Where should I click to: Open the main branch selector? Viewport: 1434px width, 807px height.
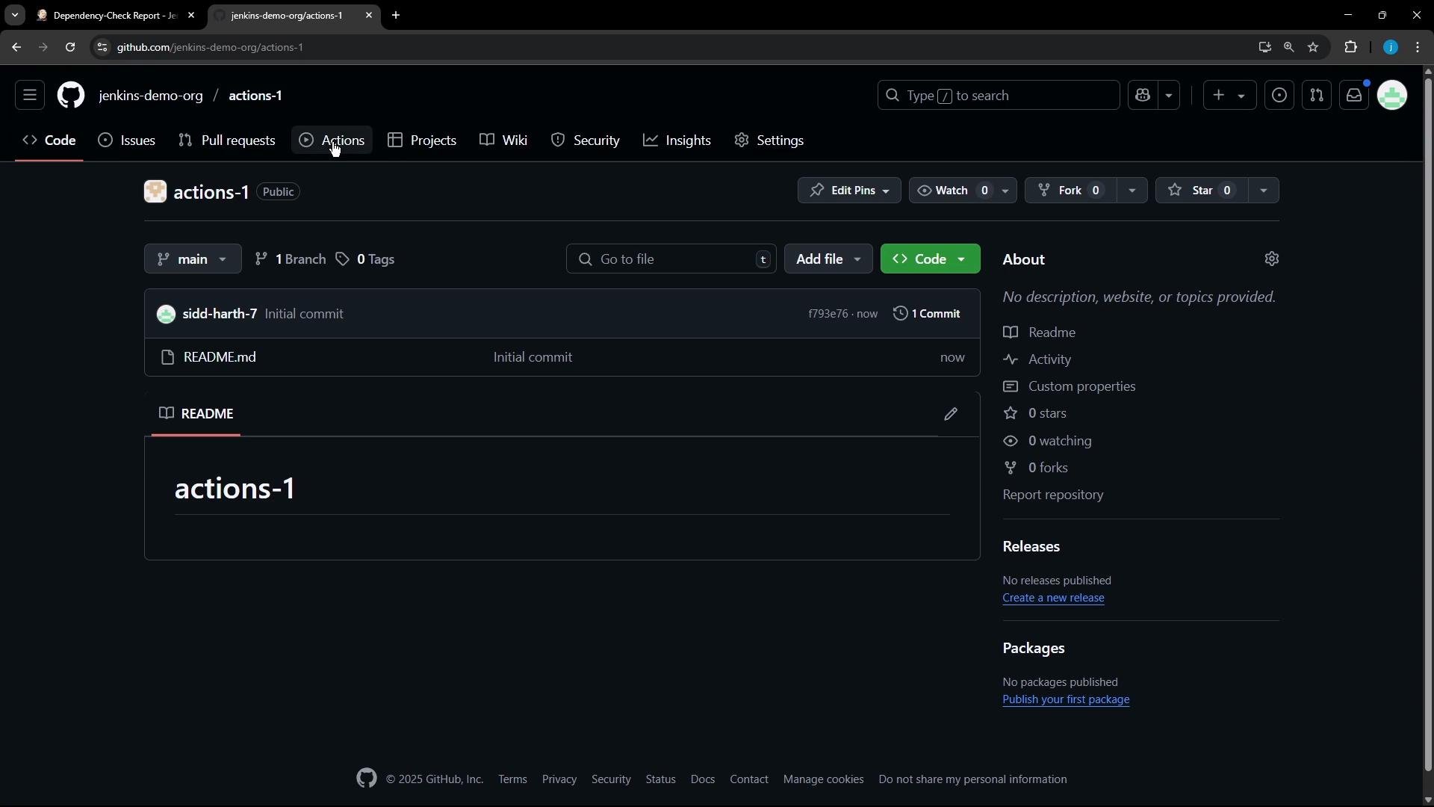[193, 259]
